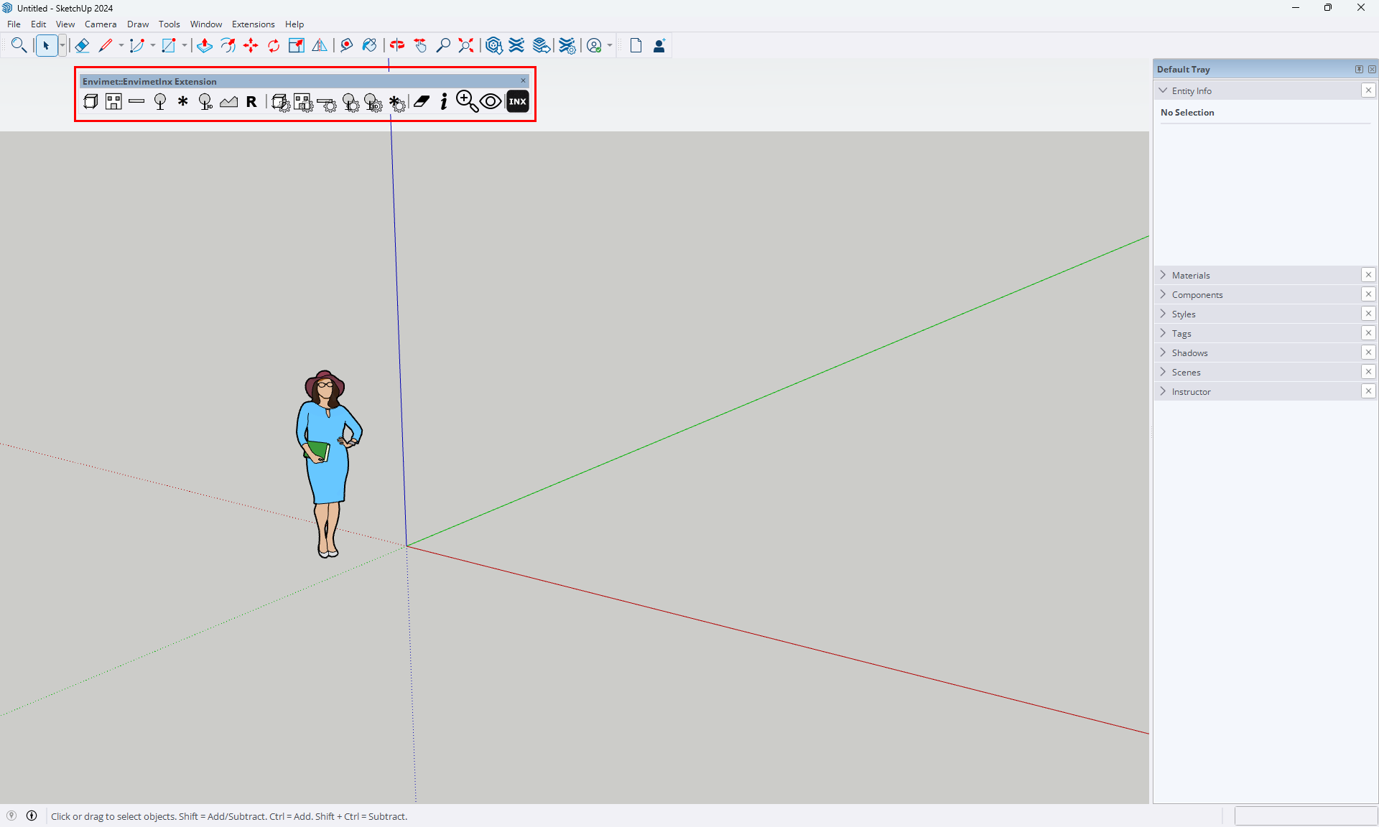
Task: Expand the Tags panel
Action: click(1181, 334)
